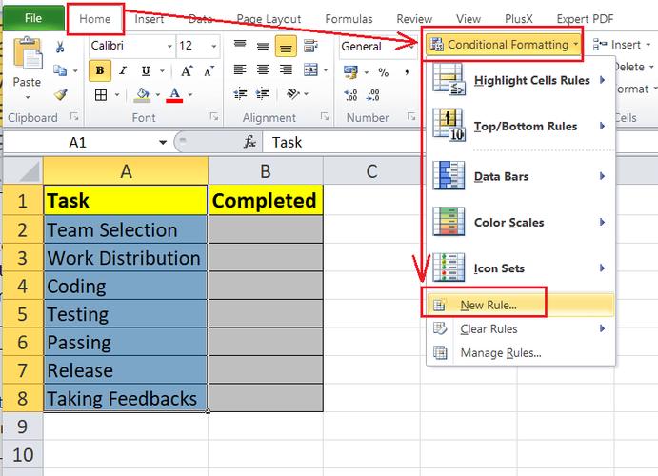Toggle Italic formatting
Image resolution: width=658 pixels, height=476 pixels.
pyautogui.click(x=123, y=70)
